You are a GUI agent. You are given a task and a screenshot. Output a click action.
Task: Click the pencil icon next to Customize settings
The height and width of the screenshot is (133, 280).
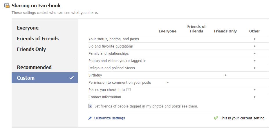[90, 118]
